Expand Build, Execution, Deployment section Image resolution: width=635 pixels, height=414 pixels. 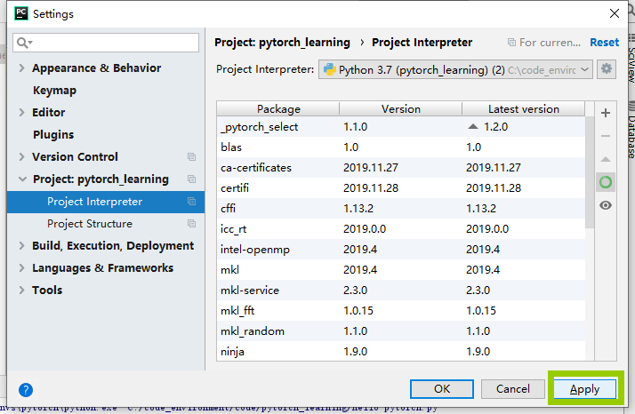coord(22,246)
